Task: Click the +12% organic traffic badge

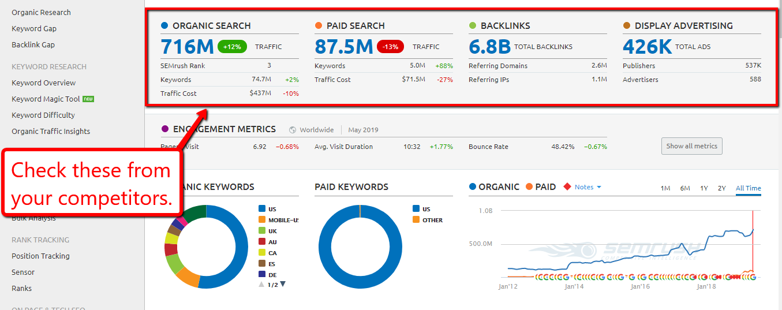Action: pyautogui.click(x=232, y=47)
